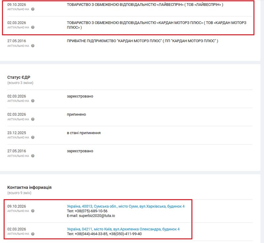Click the date 02.03.2026 in the 'припинено' row
Viewport: 264px width, 243px height.
click(x=16, y=114)
